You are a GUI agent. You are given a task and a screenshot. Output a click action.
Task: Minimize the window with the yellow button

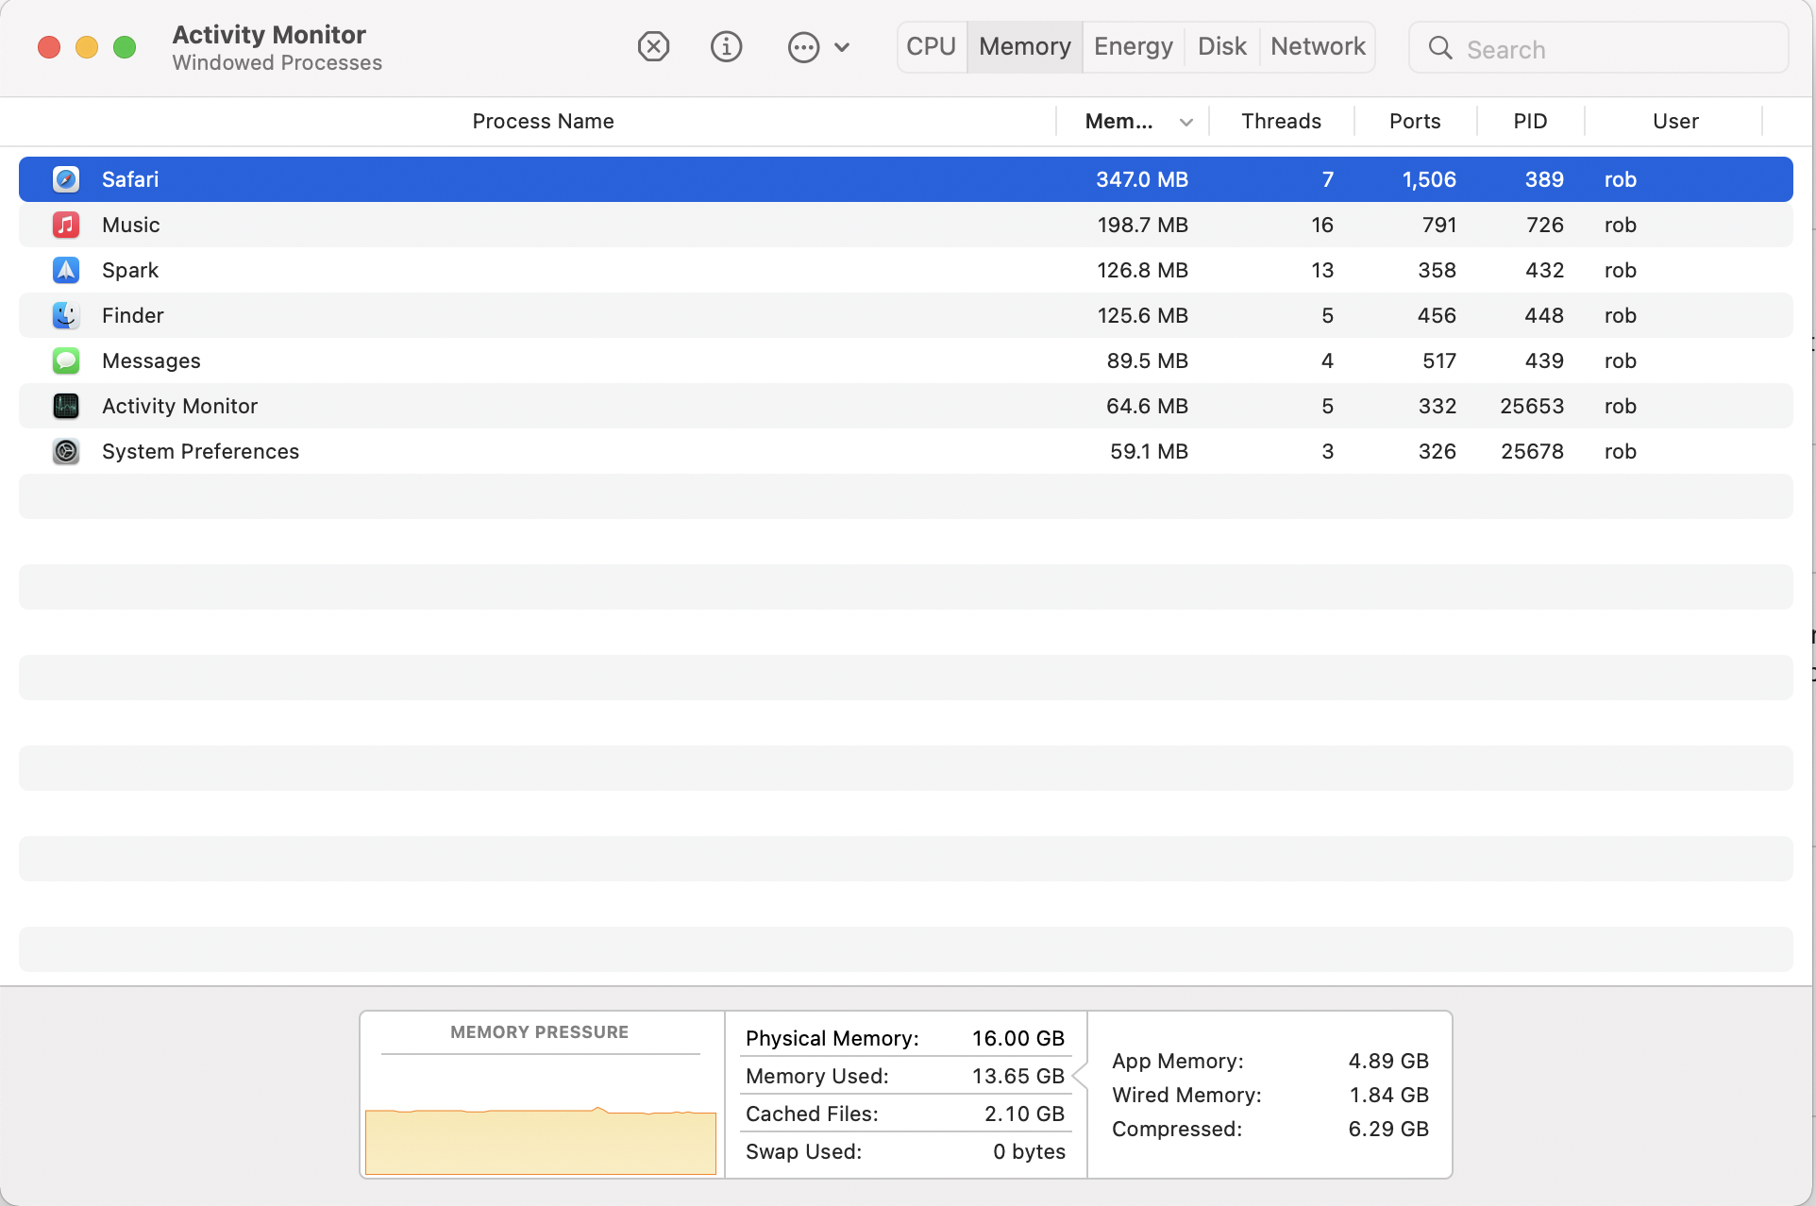87,47
